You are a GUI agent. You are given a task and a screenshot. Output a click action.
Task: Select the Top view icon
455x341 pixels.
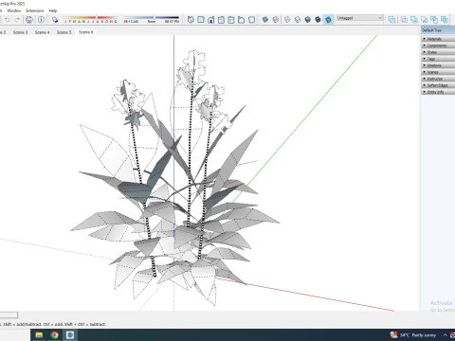[201, 20]
